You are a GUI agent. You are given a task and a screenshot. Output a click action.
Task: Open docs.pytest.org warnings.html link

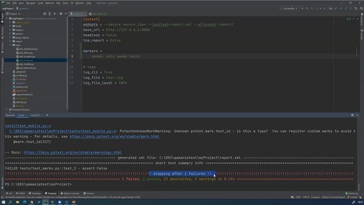pyautogui.click(x=73, y=153)
